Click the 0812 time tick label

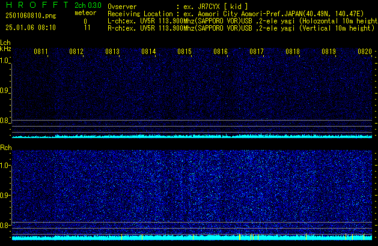click(x=76, y=52)
